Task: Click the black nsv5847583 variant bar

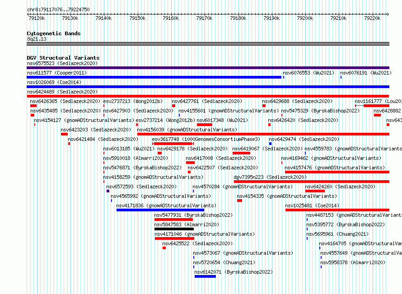Action: pos(174,229)
